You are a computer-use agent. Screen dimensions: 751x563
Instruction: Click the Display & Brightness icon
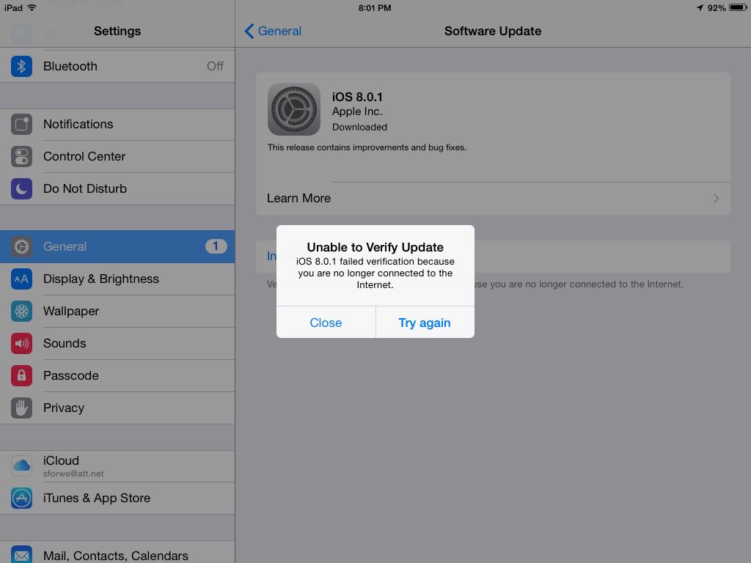point(21,279)
